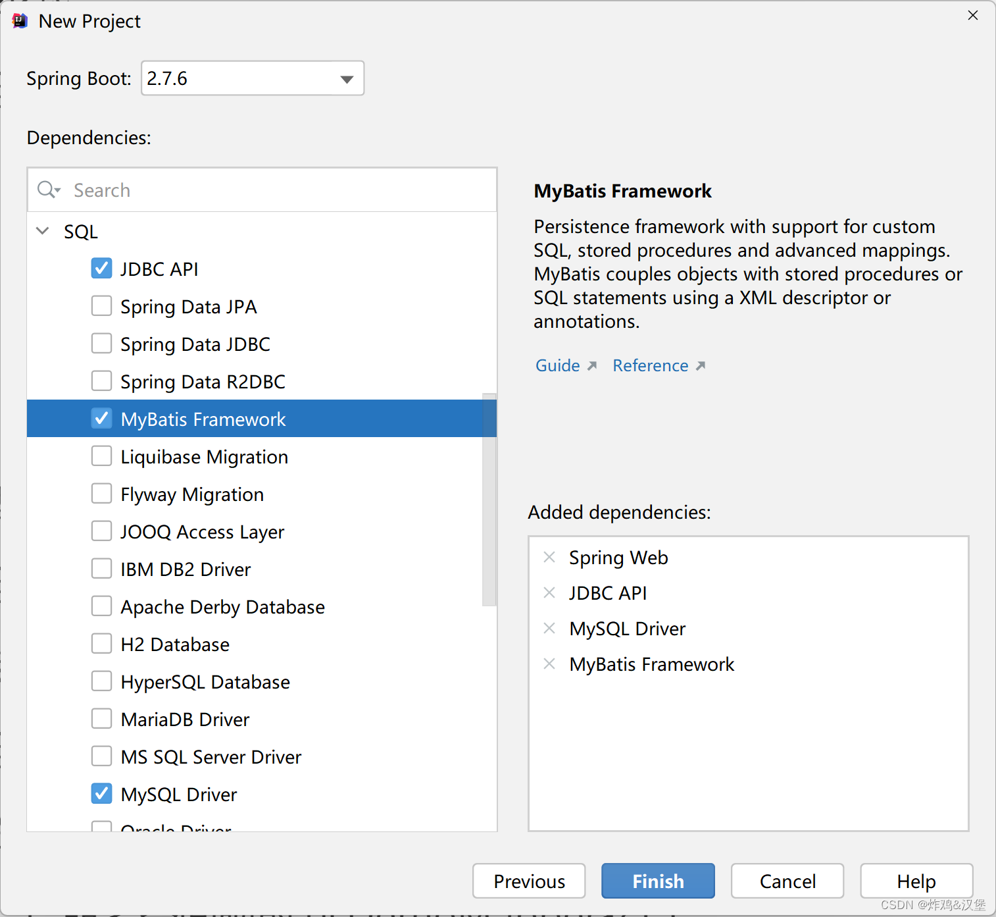The width and height of the screenshot is (996, 917).
Task: Select the IBM DB2 Driver checkbox
Action: 101,569
